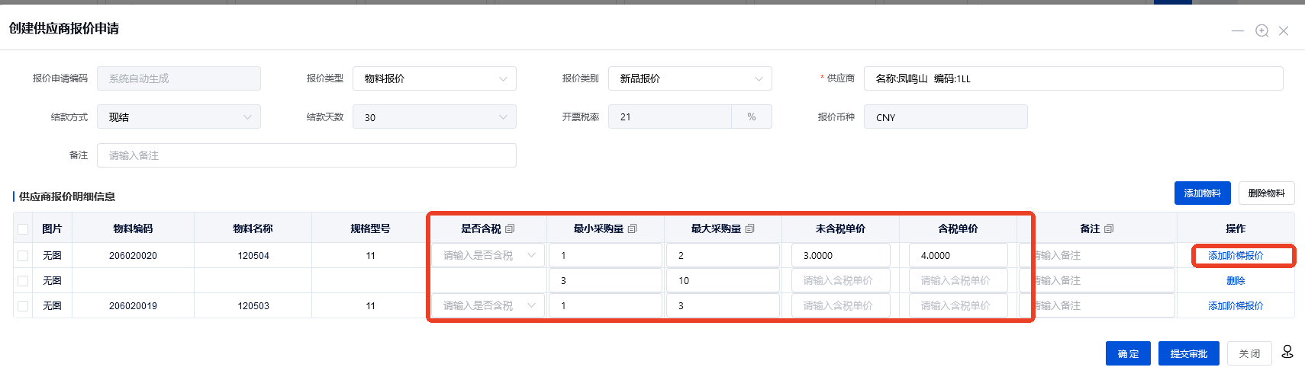Click 最小采购量 input in row 206020020
The width and height of the screenshot is (1305, 380).
tap(606, 255)
